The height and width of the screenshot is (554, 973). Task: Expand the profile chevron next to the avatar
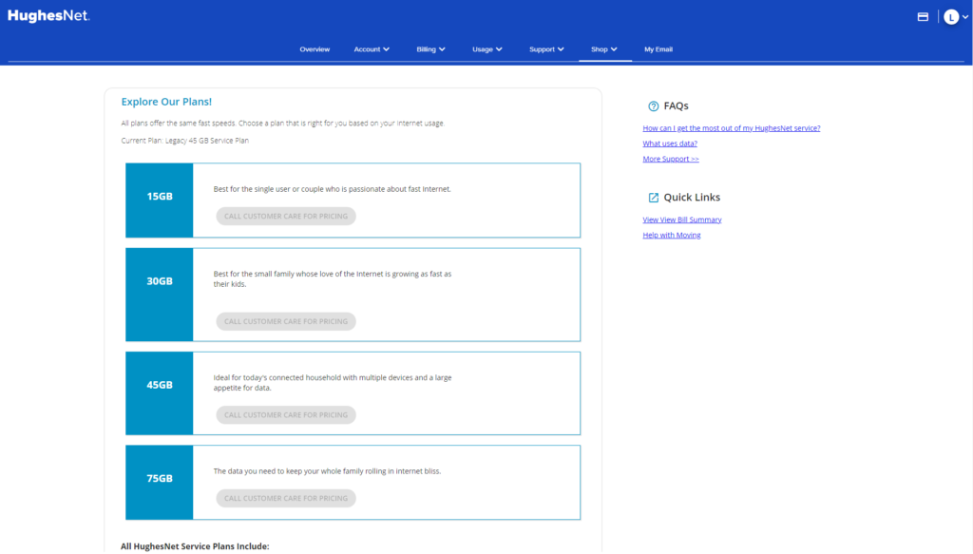(x=966, y=16)
